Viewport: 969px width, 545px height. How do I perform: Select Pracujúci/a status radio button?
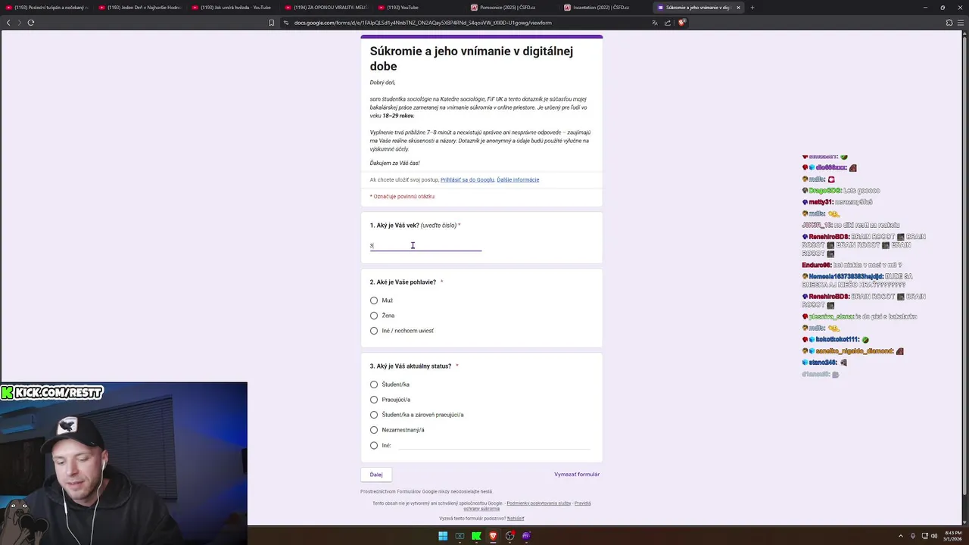[374, 400]
